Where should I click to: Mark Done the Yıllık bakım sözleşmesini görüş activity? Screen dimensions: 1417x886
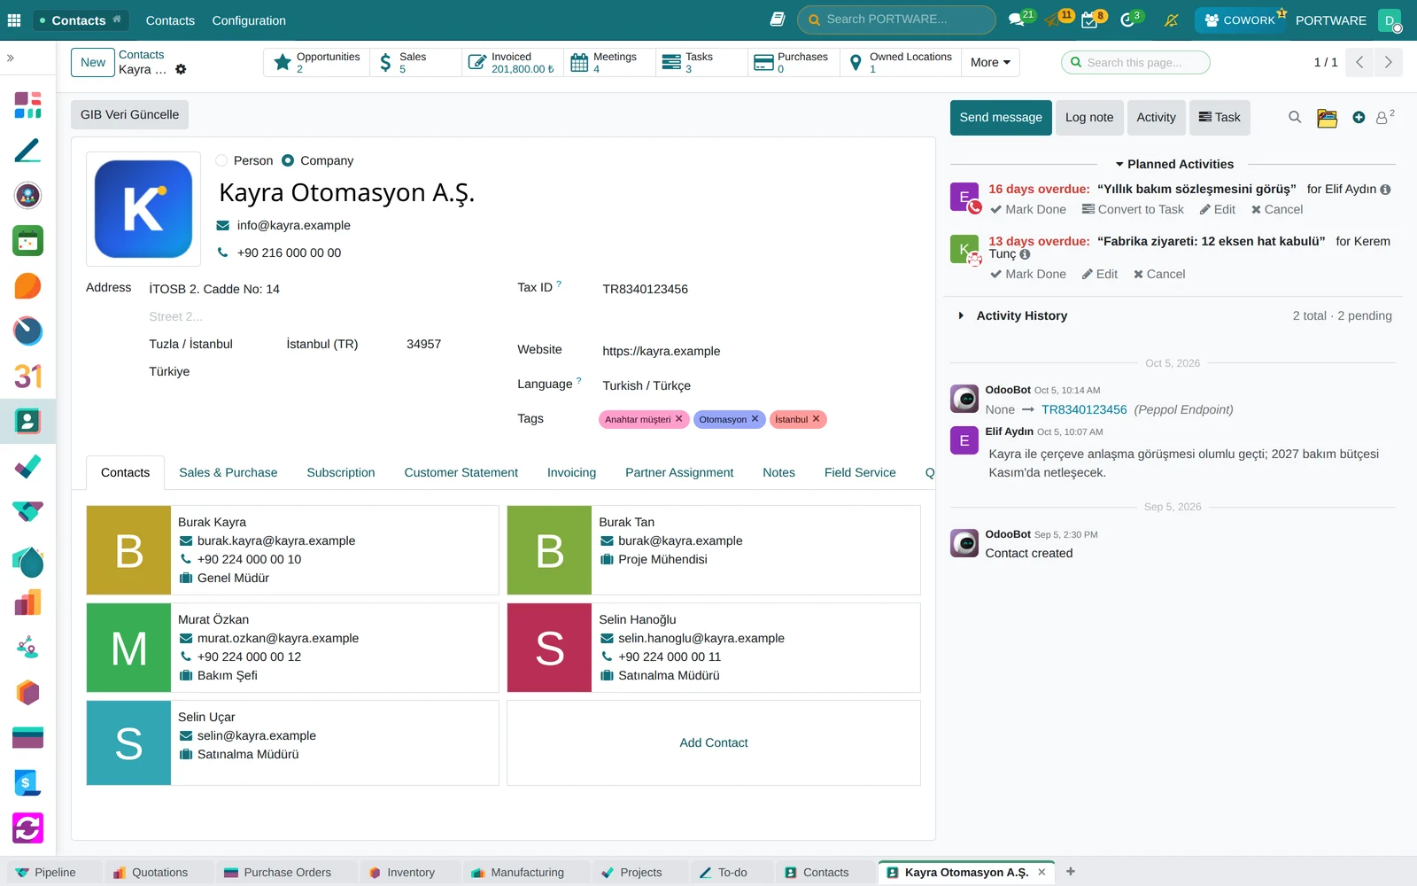click(1028, 209)
